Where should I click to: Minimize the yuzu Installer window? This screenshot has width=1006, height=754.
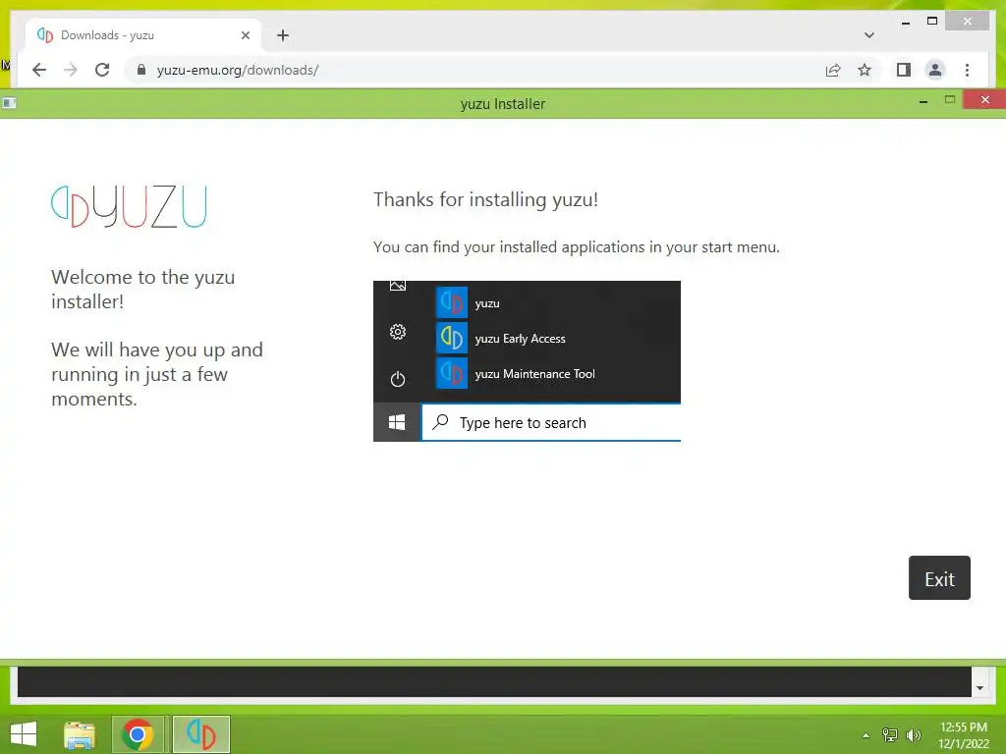click(x=923, y=101)
